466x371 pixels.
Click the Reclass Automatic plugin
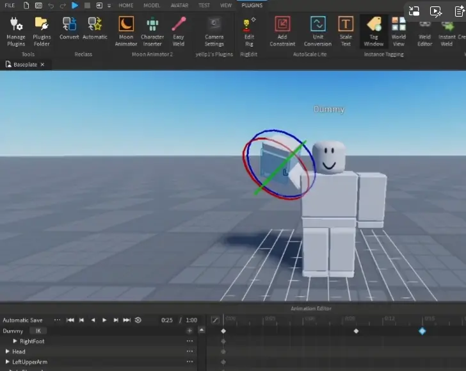coord(95,29)
